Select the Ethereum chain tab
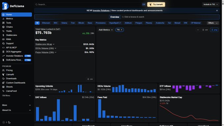224x126 pixels. pyautogui.click(x=46, y=23)
